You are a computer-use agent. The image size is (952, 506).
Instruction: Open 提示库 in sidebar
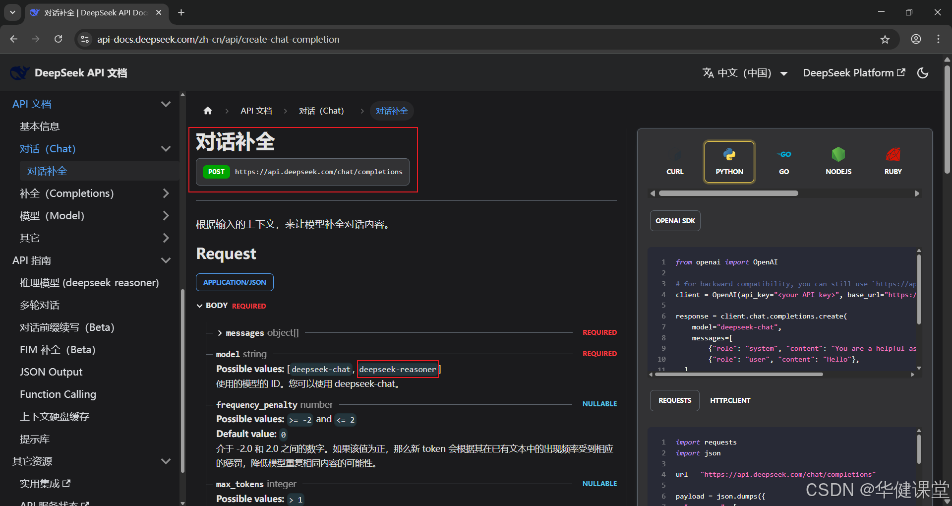tap(35, 439)
